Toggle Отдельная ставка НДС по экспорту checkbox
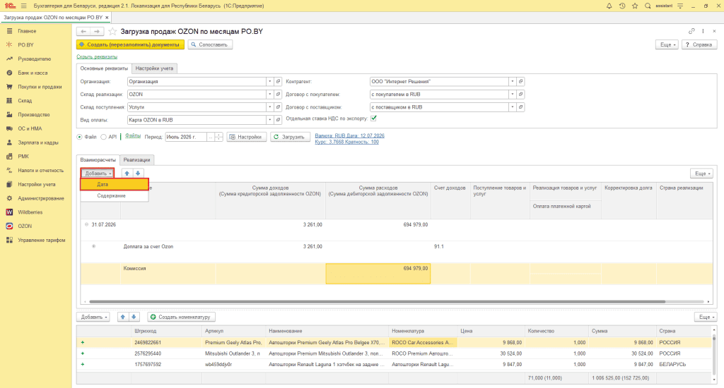Viewport: 724px width, 388px height. pos(373,119)
